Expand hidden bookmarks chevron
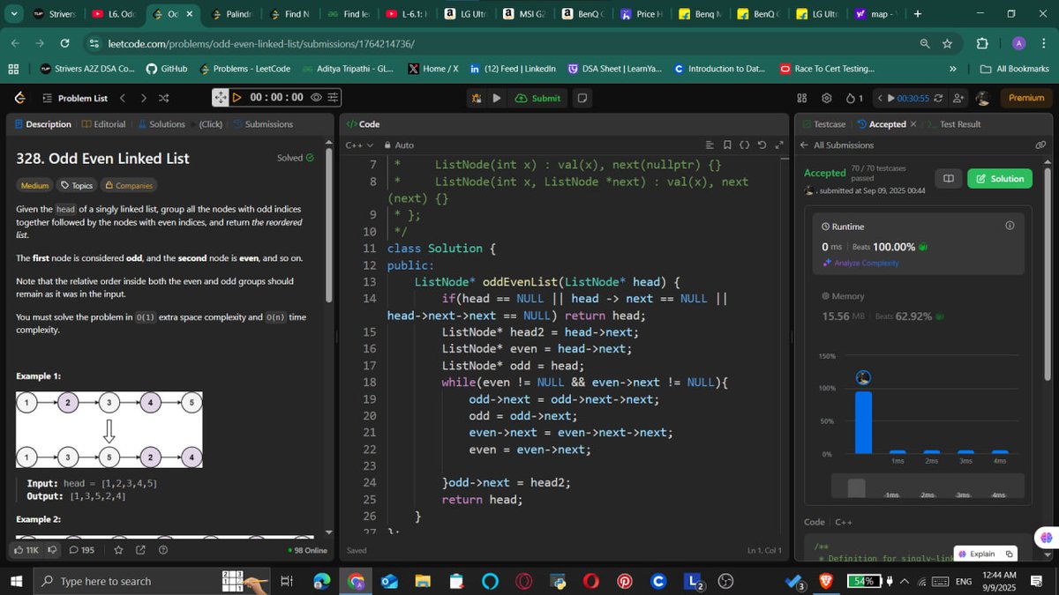Image resolution: width=1059 pixels, height=595 pixels. (952, 69)
